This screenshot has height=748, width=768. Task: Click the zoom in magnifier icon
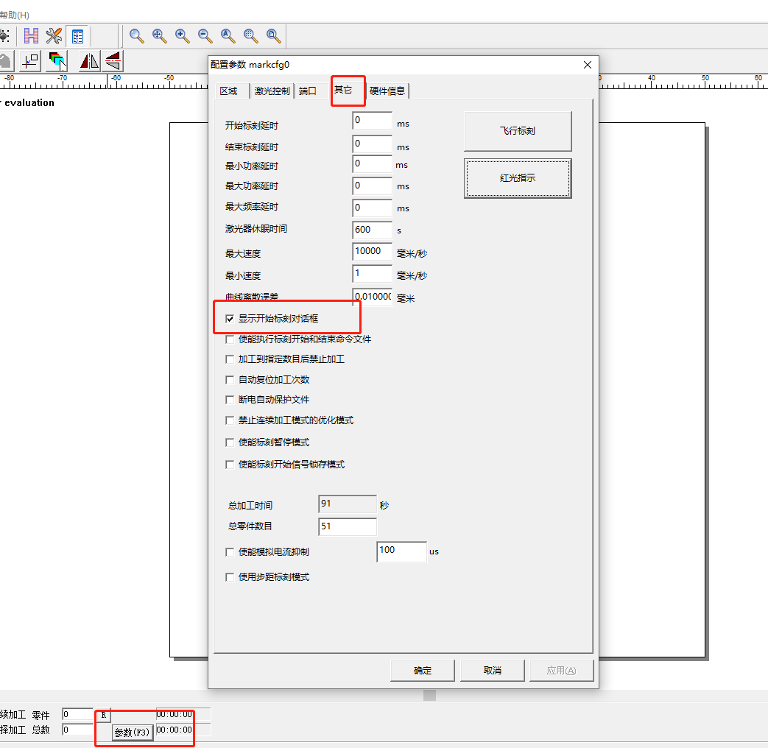[x=182, y=35]
